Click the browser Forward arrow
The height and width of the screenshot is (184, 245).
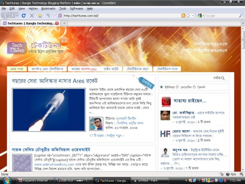[x=12, y=16]
